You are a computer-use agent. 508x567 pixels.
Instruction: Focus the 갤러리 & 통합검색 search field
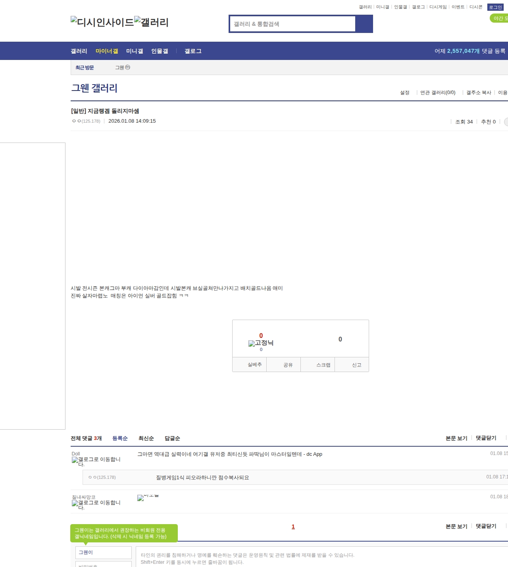click(x=293, y=24)
